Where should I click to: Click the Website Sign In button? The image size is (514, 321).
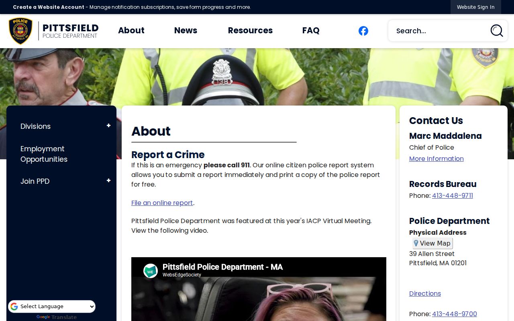(476, 7)
